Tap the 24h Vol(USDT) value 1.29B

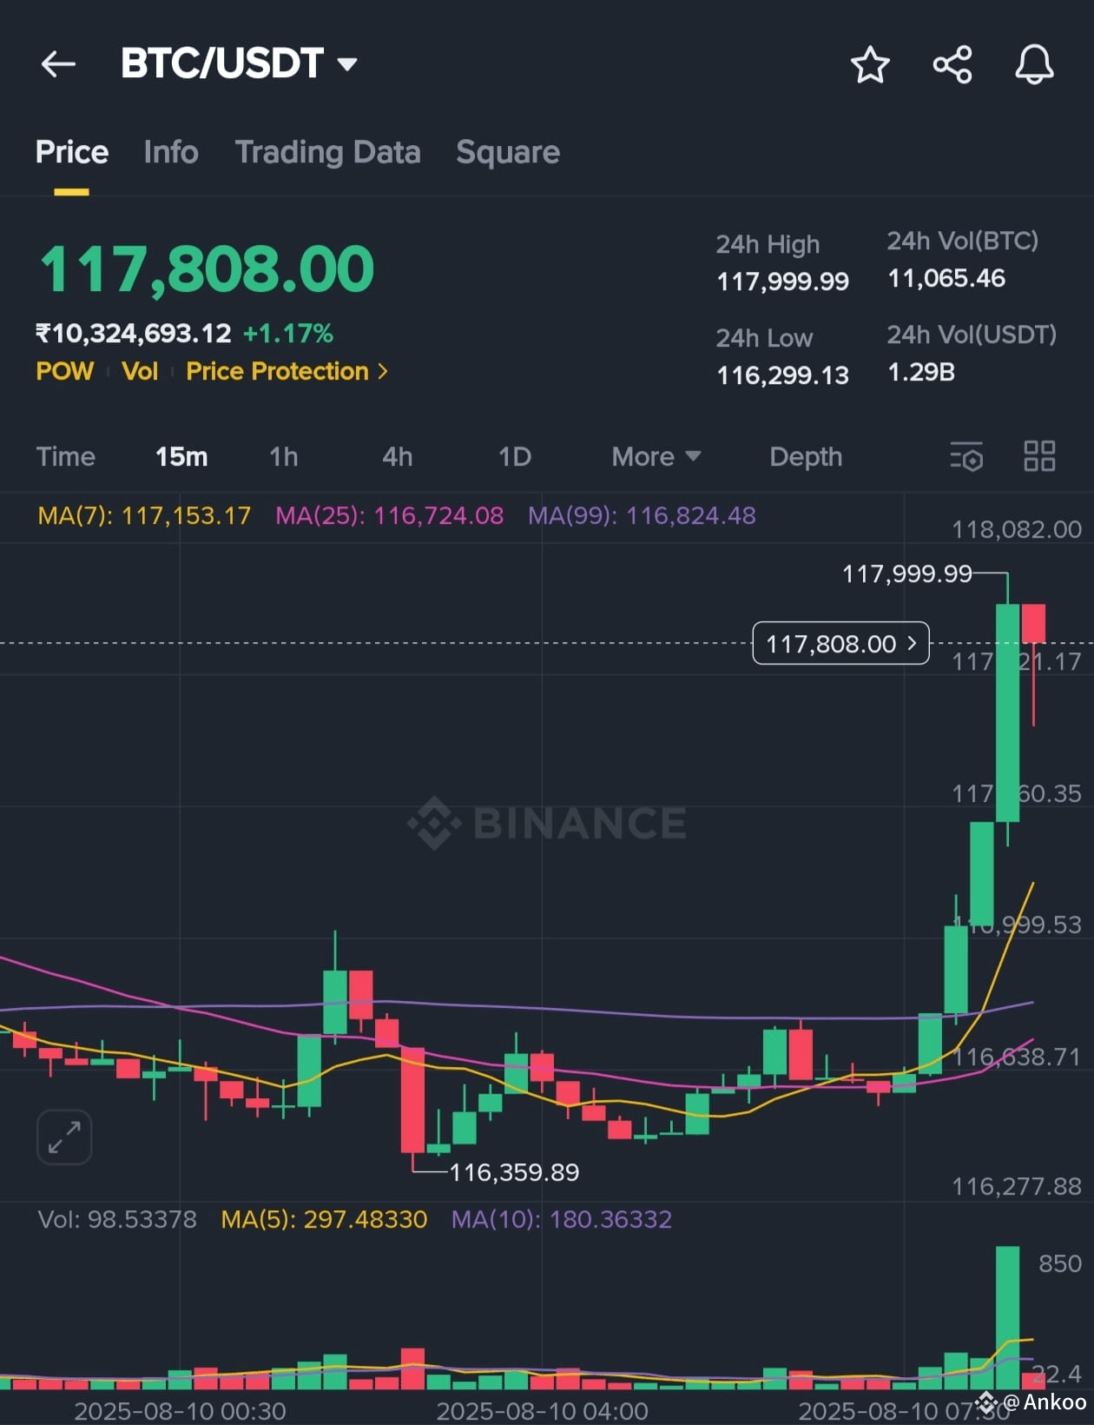pyautogui.click(x=921, y=372)
